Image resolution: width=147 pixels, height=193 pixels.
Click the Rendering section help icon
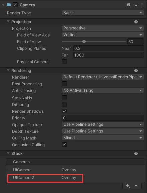point(136,71)
